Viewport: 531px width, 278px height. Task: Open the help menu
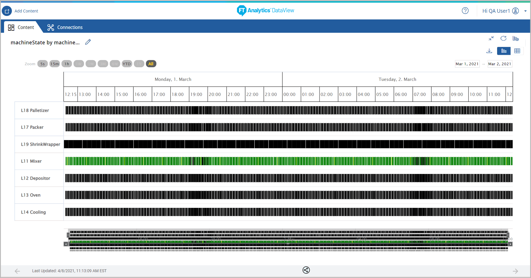pos(465,11)
